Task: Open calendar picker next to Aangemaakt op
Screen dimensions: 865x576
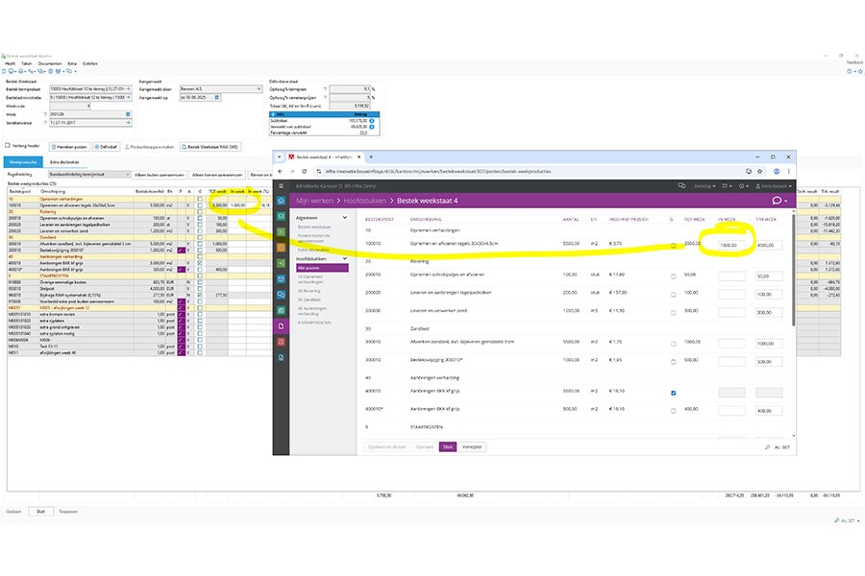Action: (x=217, y=97)
